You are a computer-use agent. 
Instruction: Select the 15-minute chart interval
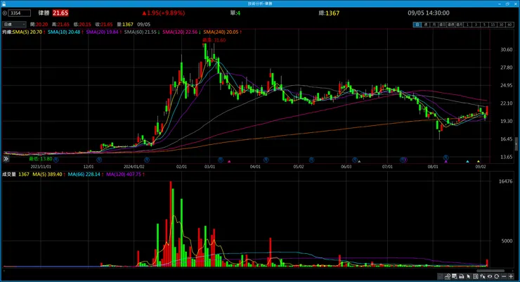coord(493,25)
